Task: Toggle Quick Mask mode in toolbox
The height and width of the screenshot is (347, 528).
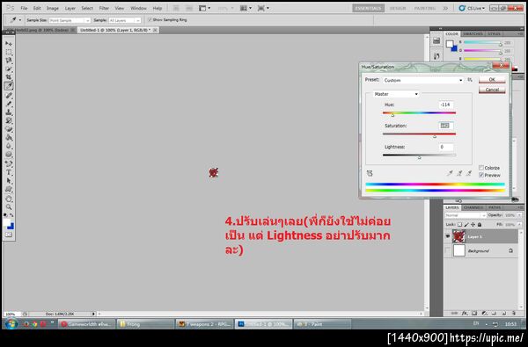Action: pyautogui.click(x=9, y=235)
